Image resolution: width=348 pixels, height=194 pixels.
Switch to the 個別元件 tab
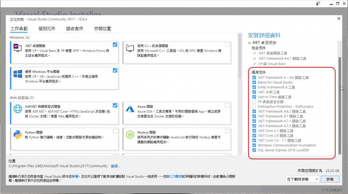tap(47, 28)
